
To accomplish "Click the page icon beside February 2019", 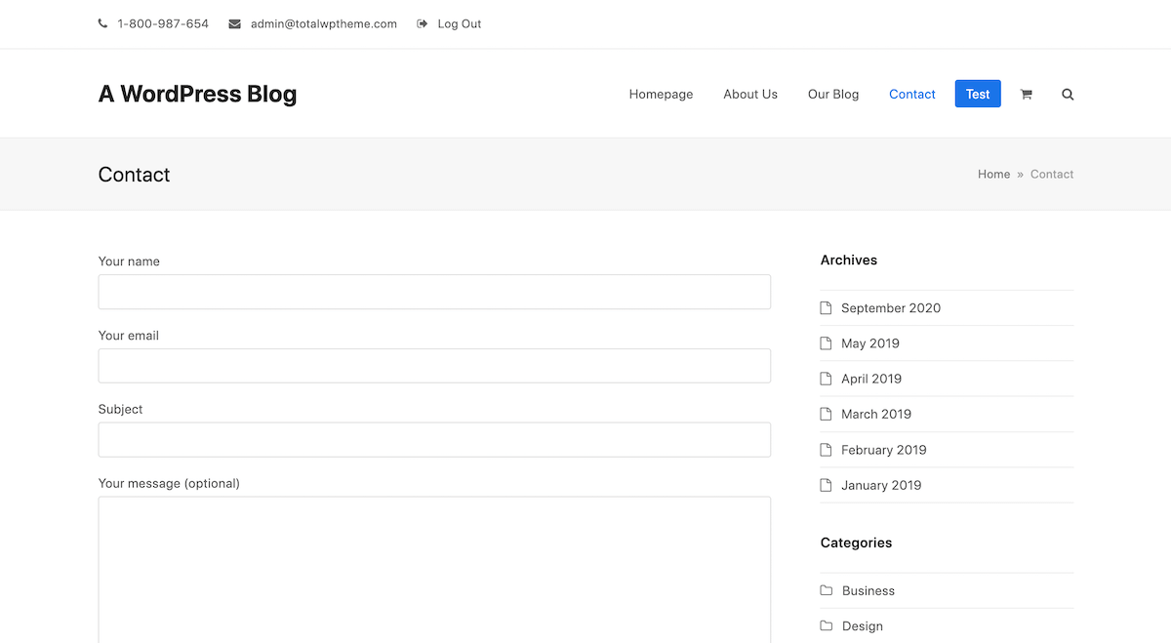I will [826, 450].
